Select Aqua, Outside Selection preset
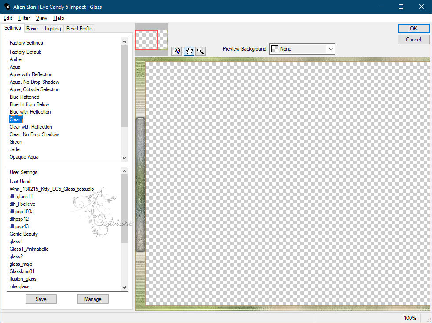432x323 pixels. [34, 89]
